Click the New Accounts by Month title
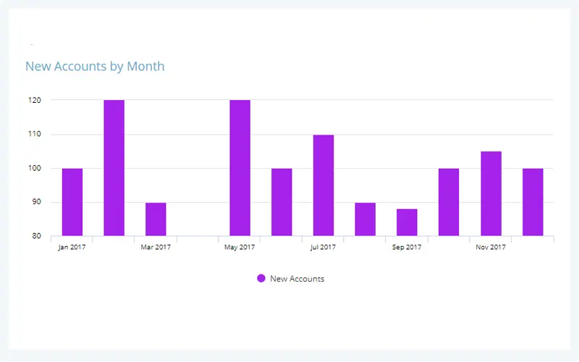The width and height of the screenshot is (579, 362). [95, 67]
